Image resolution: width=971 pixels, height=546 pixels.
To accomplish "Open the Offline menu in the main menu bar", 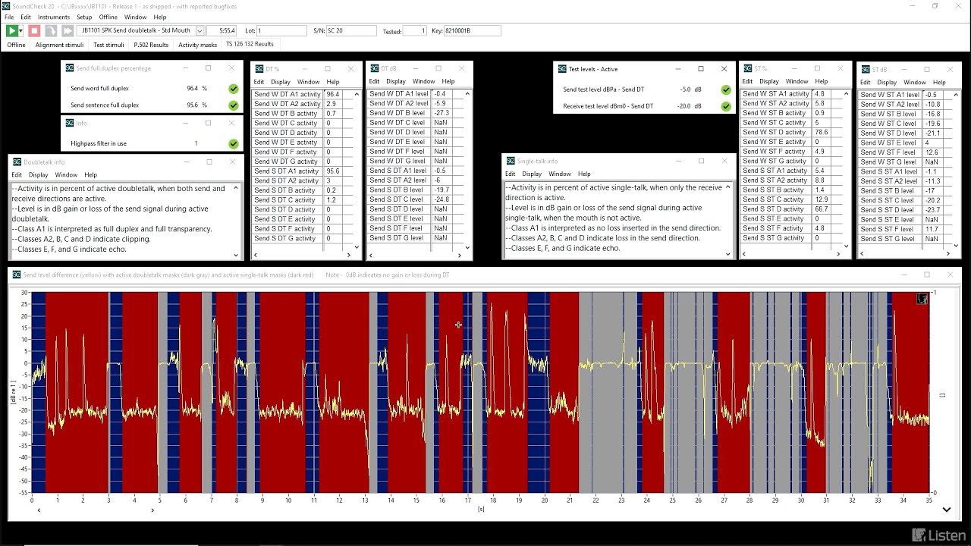I will [x=108, y=17].
